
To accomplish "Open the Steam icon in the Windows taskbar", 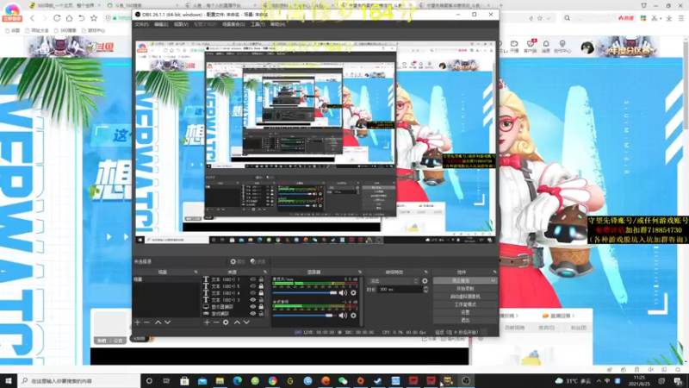I will point(378,381).
